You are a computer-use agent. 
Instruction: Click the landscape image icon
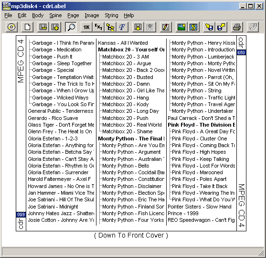click(x=181, y=27)
